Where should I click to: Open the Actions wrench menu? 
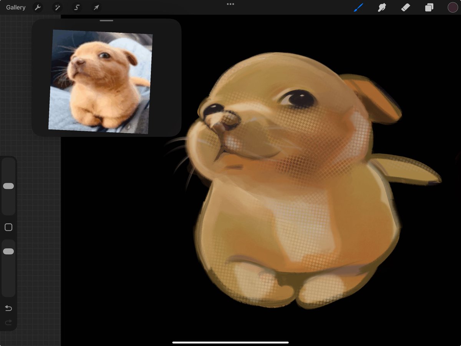pyautogui.click(x=38, y=7)
